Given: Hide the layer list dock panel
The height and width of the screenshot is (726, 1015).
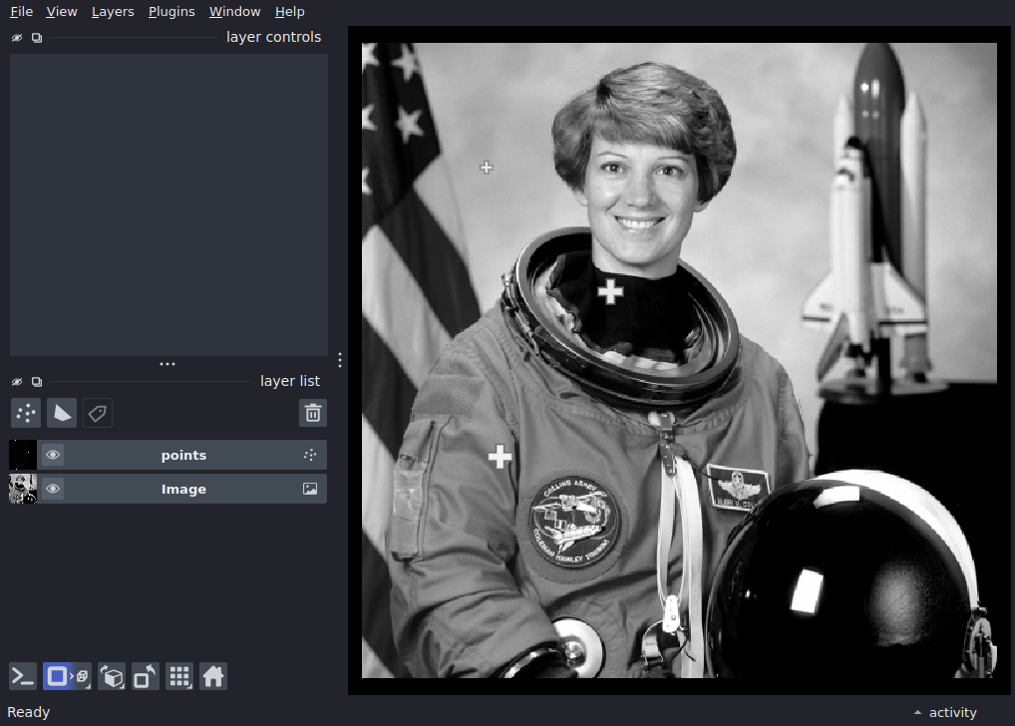Looking at the screenshot, I should coord(17,382).
